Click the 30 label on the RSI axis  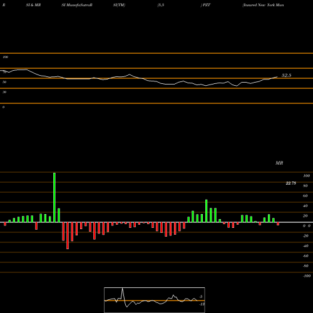4,92
